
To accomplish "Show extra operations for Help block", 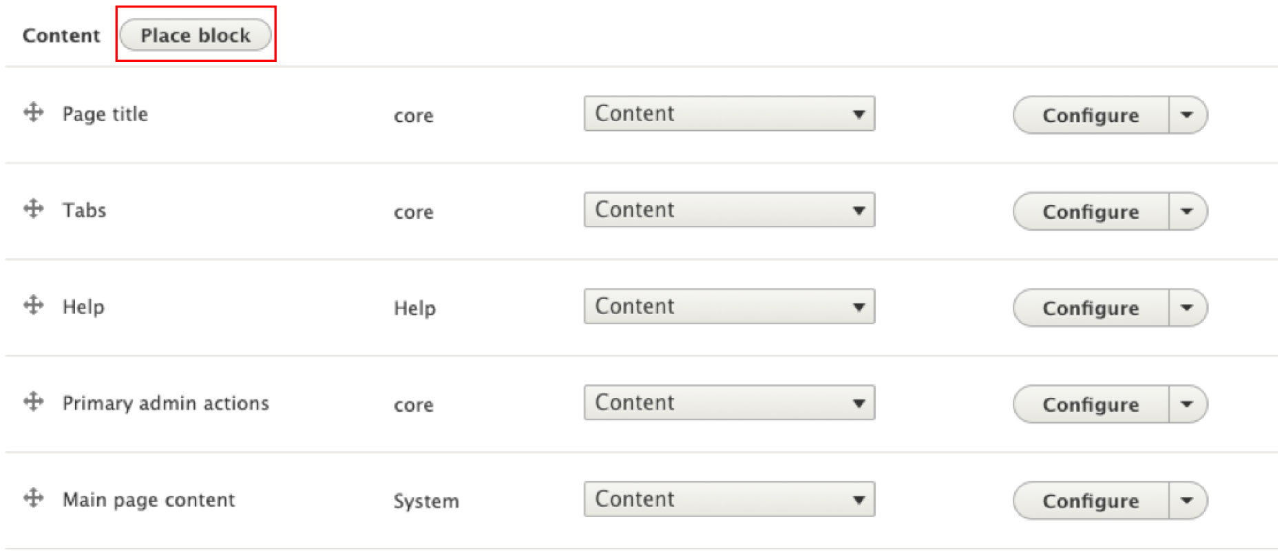I will tap(1187, 308).
